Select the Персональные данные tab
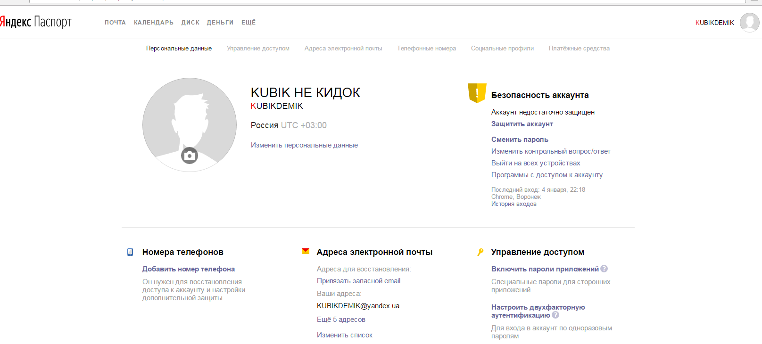Screen dimensions: 762x344 (179, 49)
